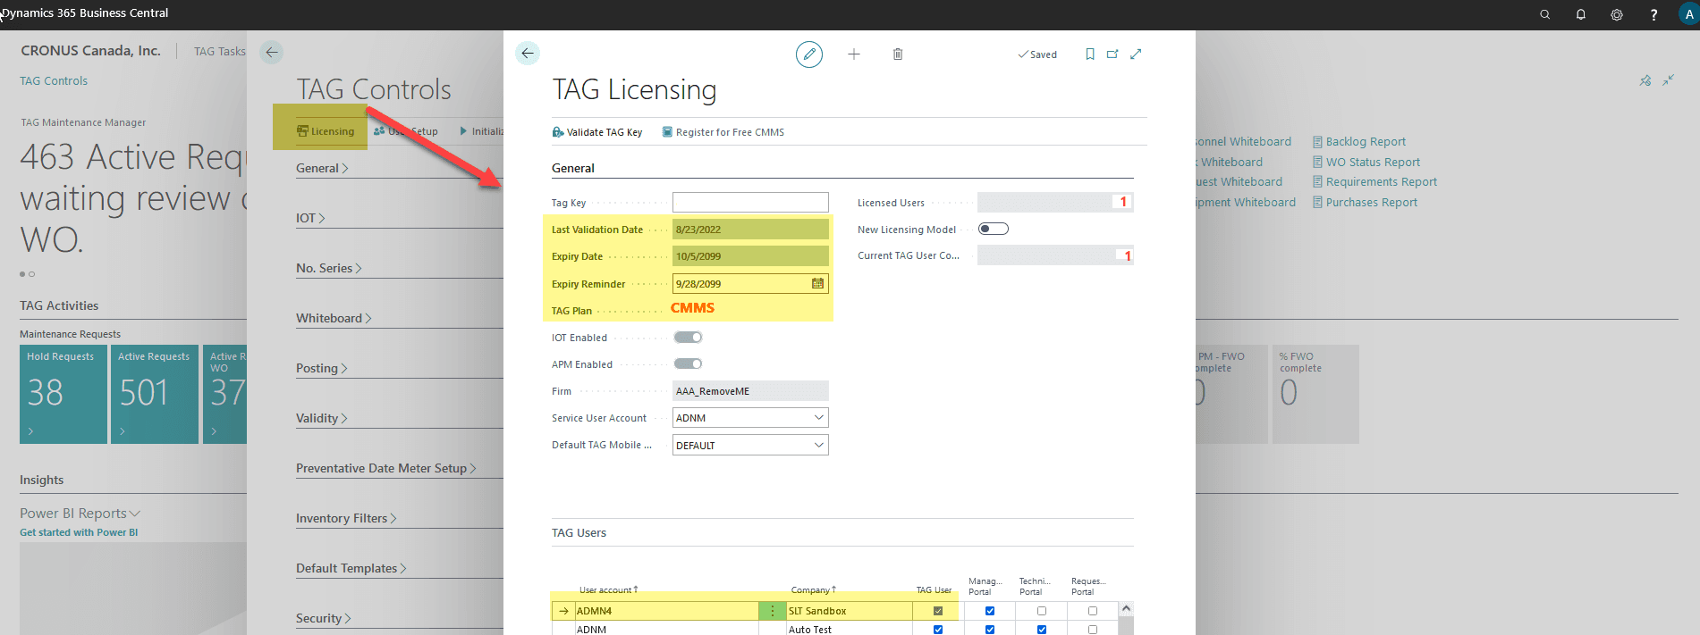
Task: Click the pencil edit icon
Action: point(808,54)
